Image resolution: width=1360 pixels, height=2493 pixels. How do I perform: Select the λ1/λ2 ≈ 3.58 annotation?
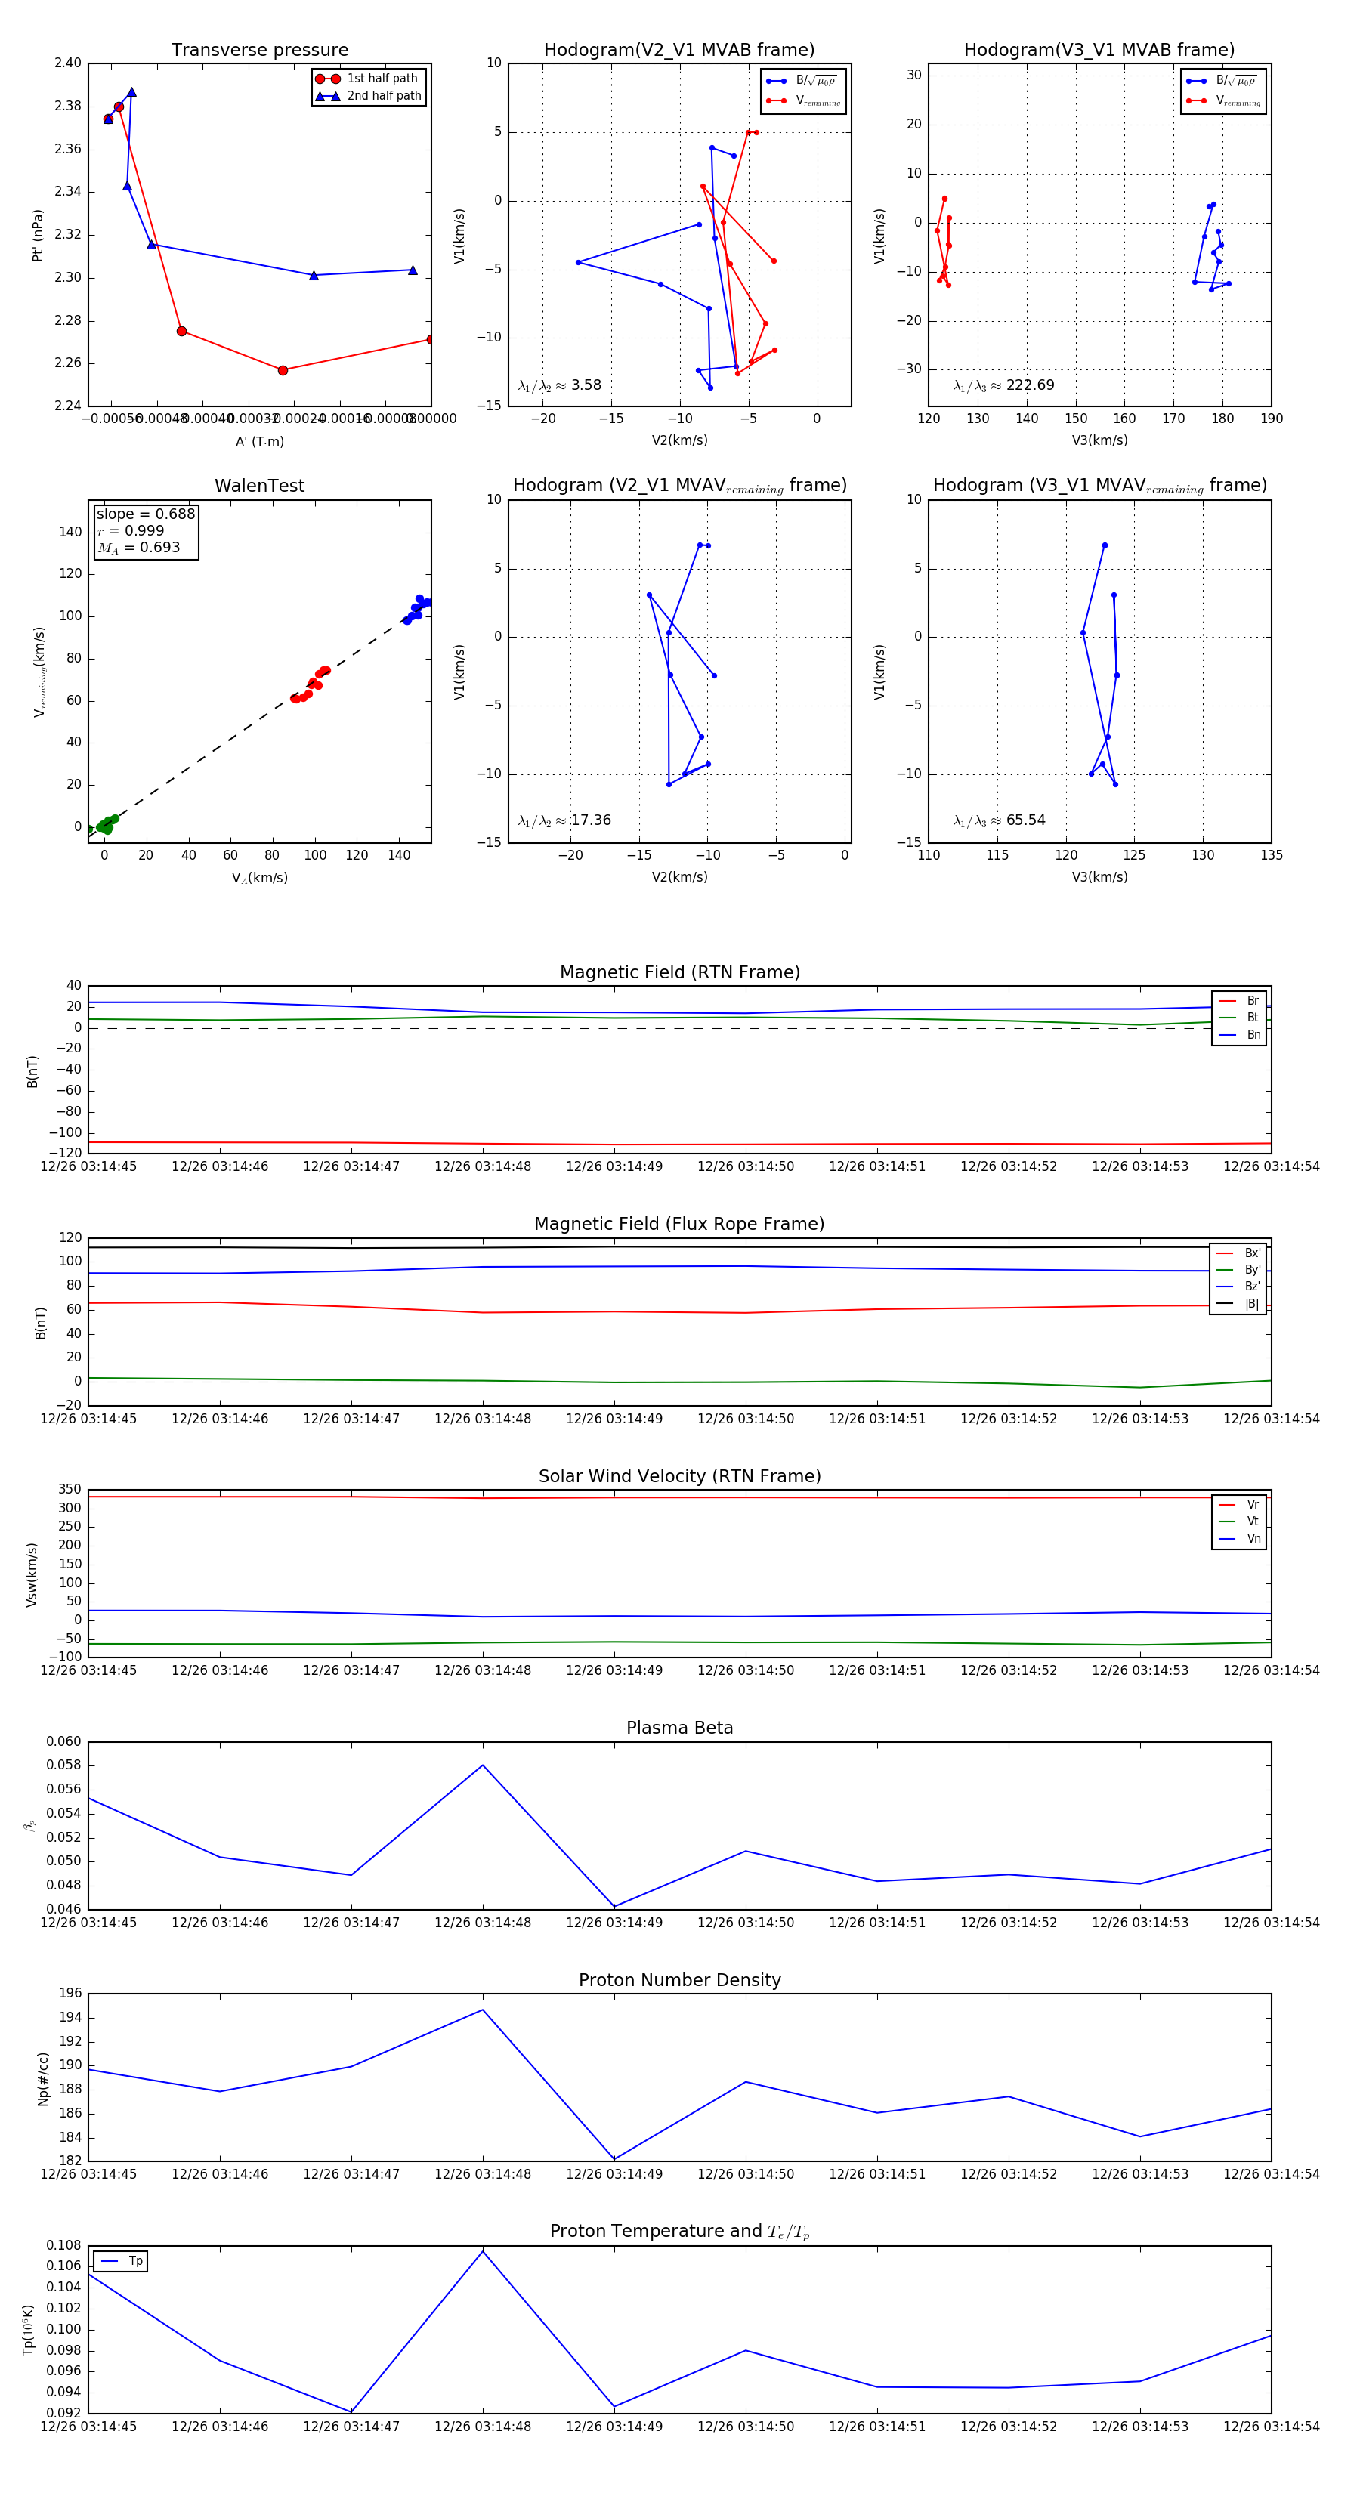(x=559, y=385)
